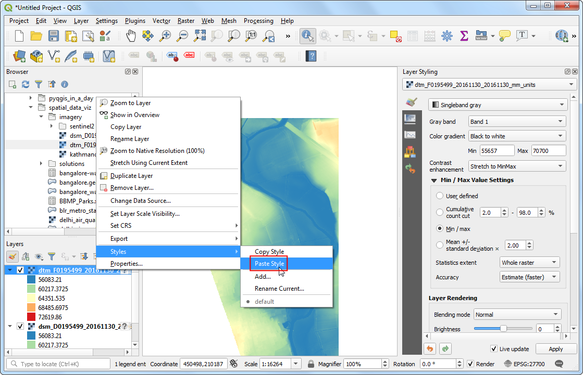
Task: Toggle Live update checkbox
Action: [x=494, y=348]
